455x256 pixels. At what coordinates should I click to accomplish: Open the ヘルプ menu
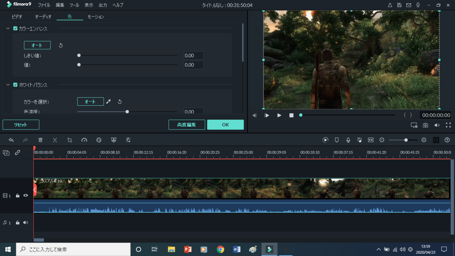[x=118, y=5]
